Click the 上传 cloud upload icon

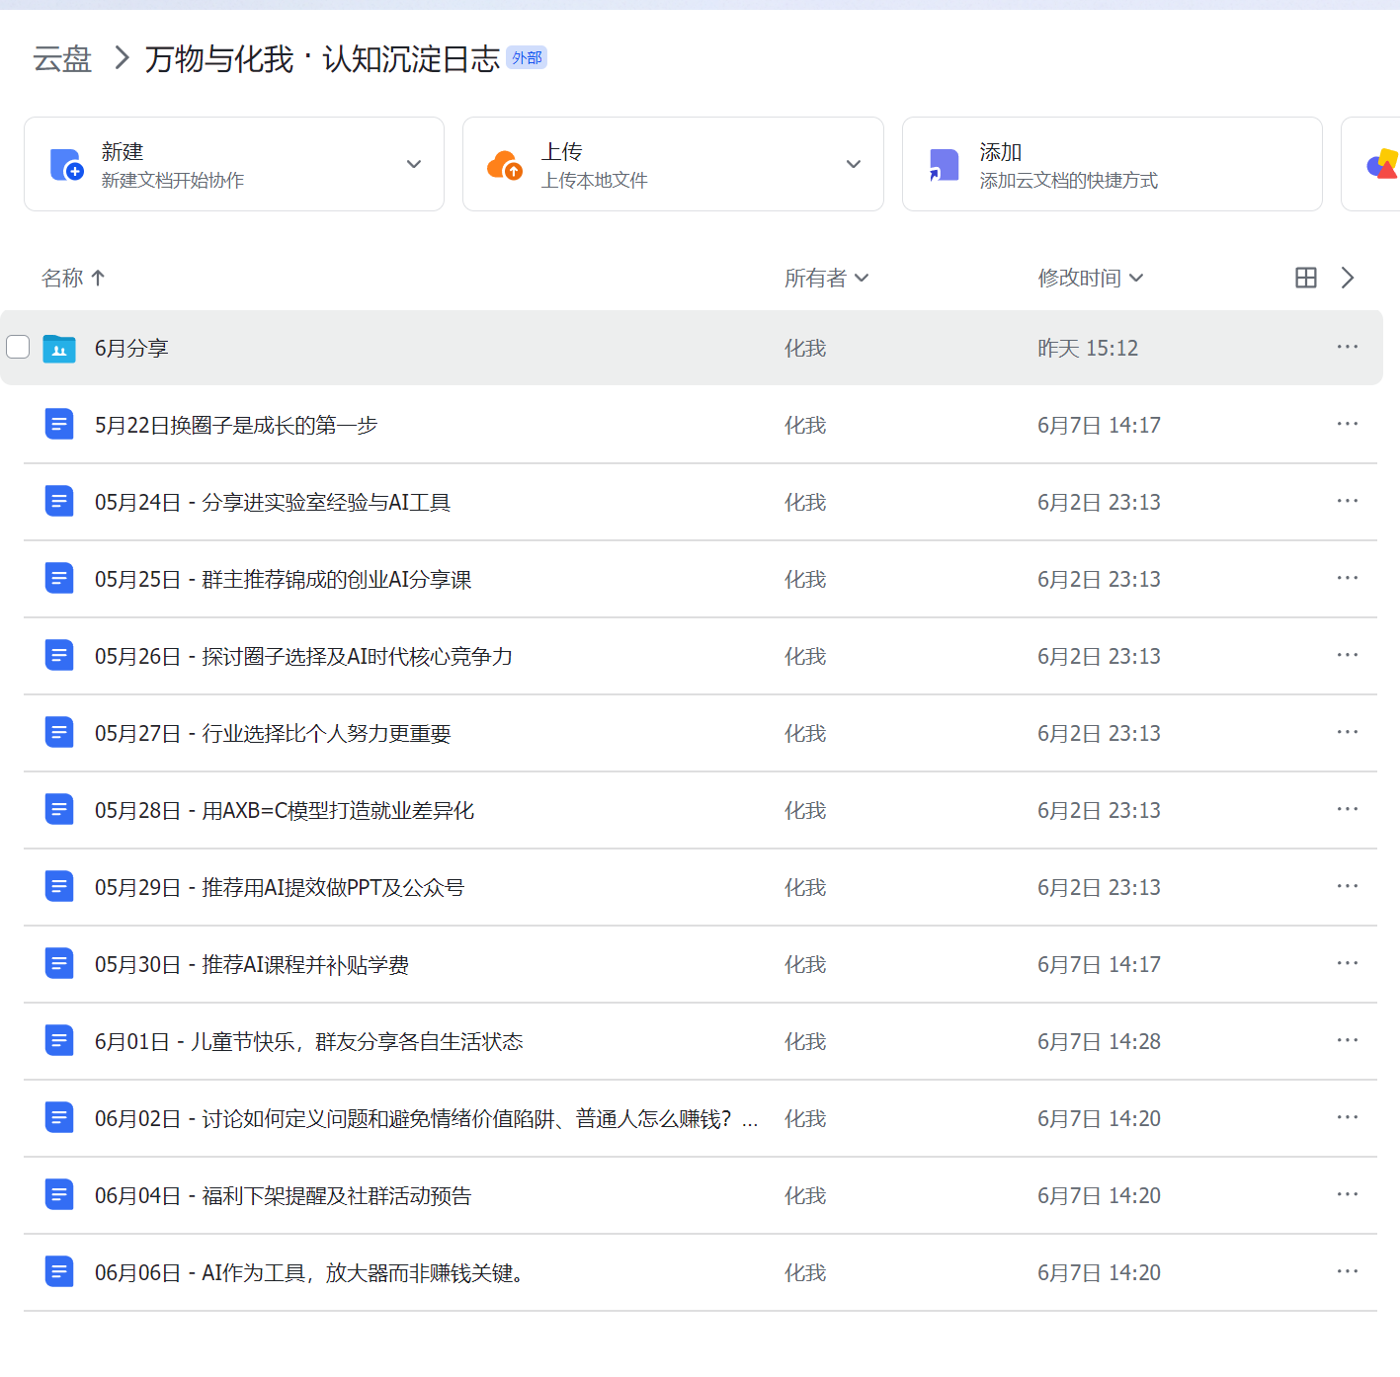point(505,165)
